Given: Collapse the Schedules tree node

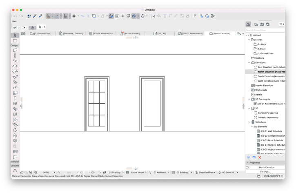Looking at the screenshot, I should click(249, 122).
